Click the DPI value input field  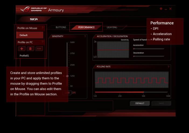[67, 93]
